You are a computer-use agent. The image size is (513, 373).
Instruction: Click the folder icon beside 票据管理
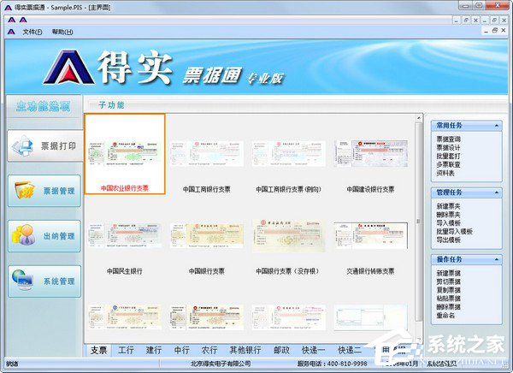click(x=25, y=190)
